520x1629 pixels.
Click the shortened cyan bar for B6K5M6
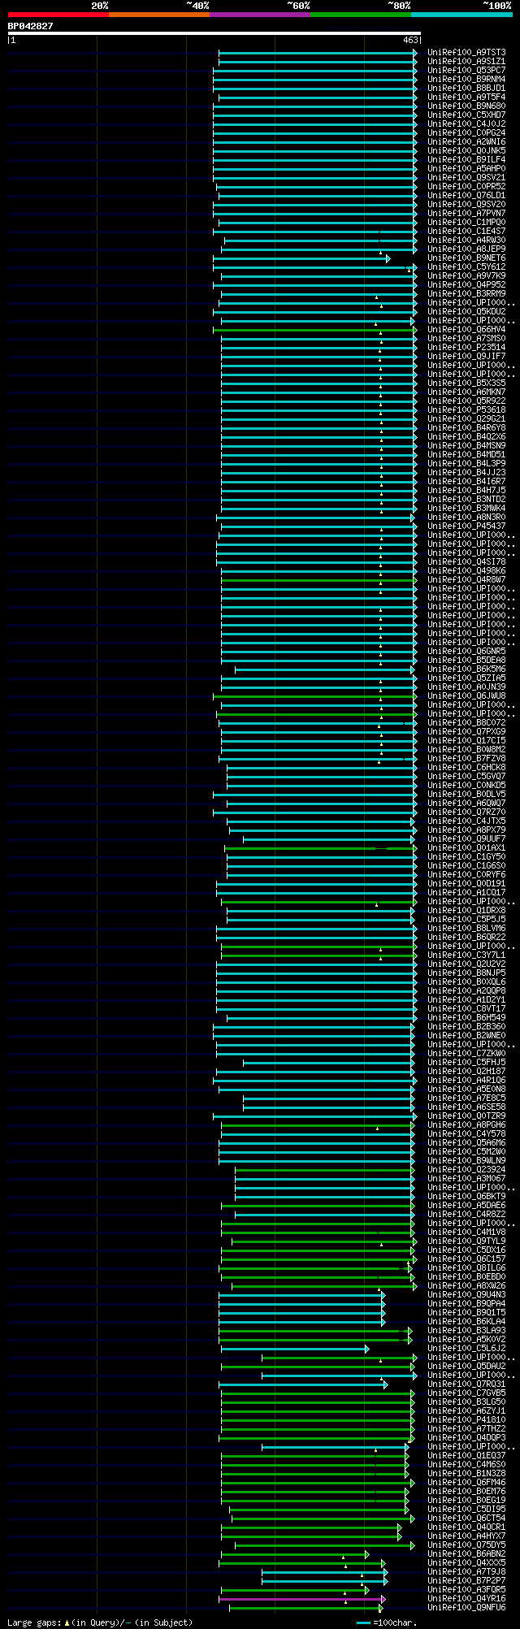(324, 669)
